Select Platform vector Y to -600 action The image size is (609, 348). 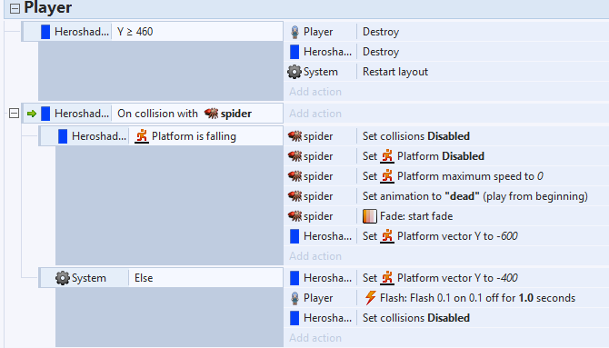(x=446, y=236)
